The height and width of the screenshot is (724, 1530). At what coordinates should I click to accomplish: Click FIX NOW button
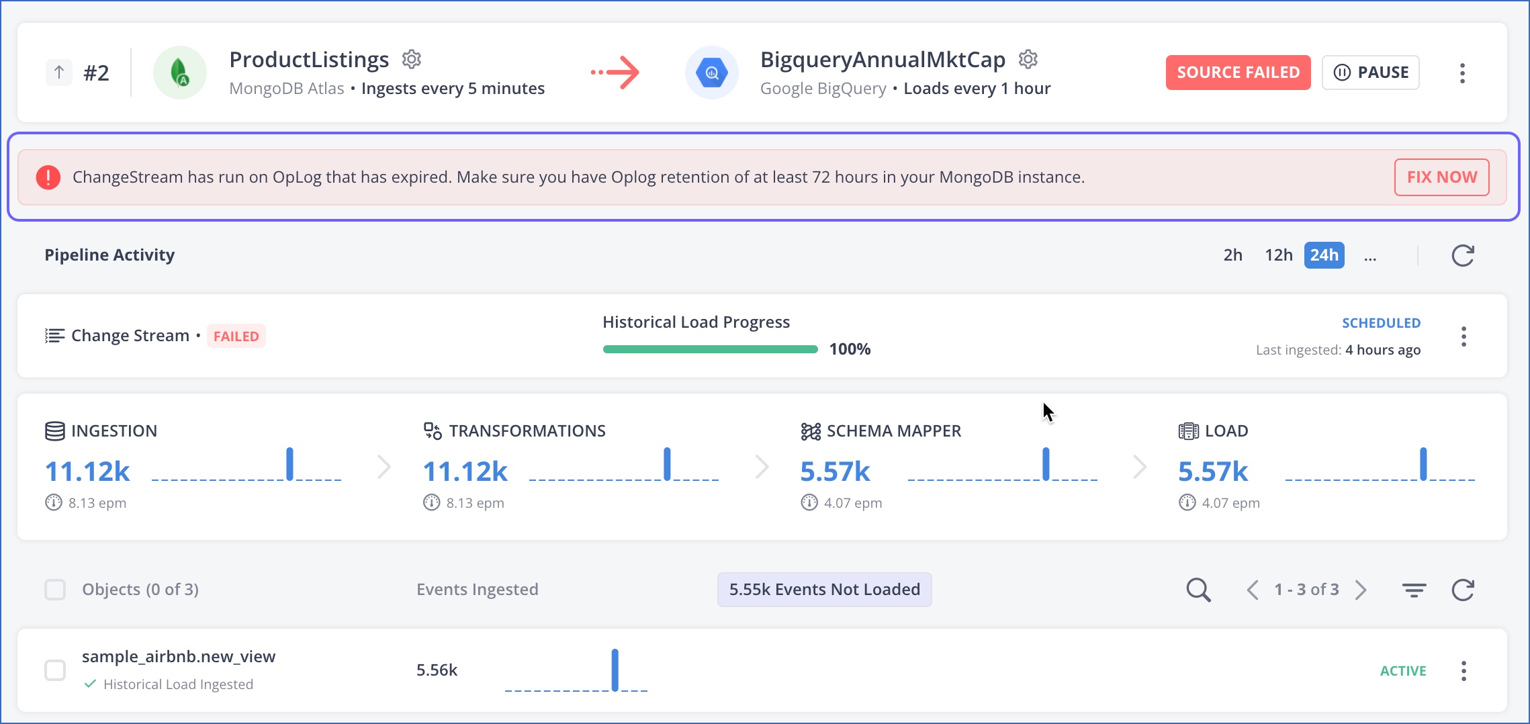(x=1441, y=177)
